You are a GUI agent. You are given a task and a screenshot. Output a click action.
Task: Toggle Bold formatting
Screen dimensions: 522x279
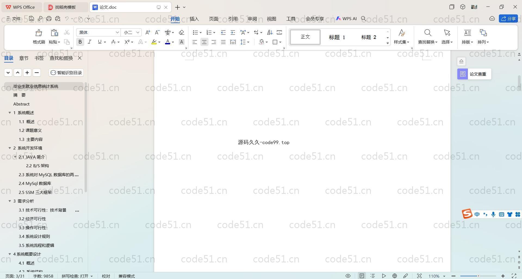pyautogui.click(x=80, y=42)
